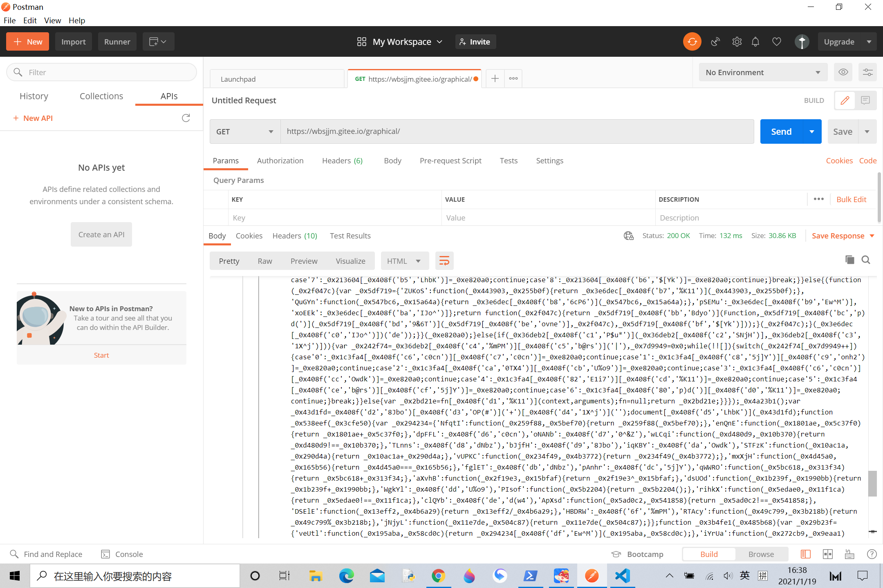
Task: Click the response body vertical scrollbar thumb
Action: click(872, 483)
